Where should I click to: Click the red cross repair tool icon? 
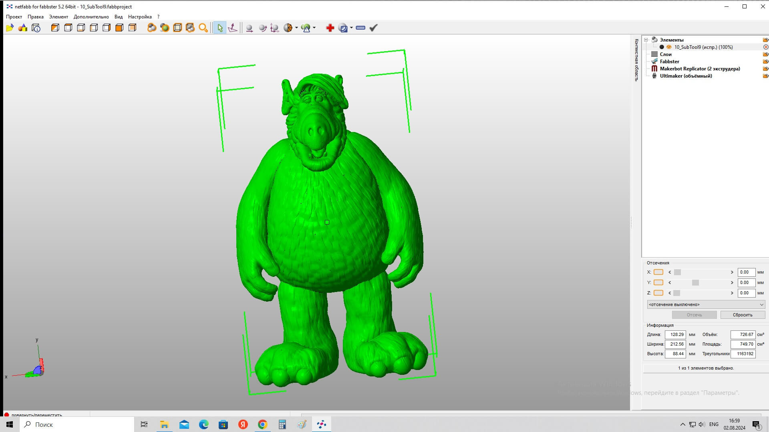(x=330, y=28)
